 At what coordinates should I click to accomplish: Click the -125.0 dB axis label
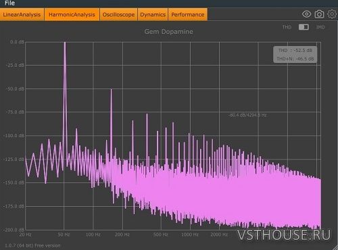[x=14, y=159]
